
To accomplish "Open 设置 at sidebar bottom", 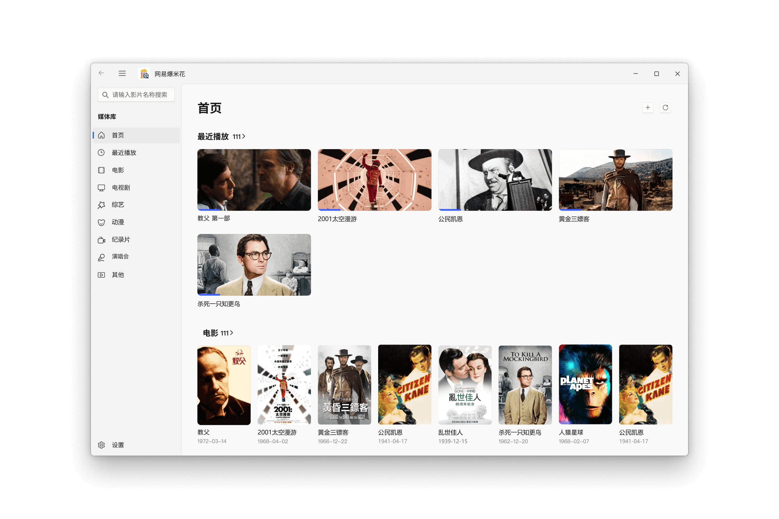I will pos(118,445).
